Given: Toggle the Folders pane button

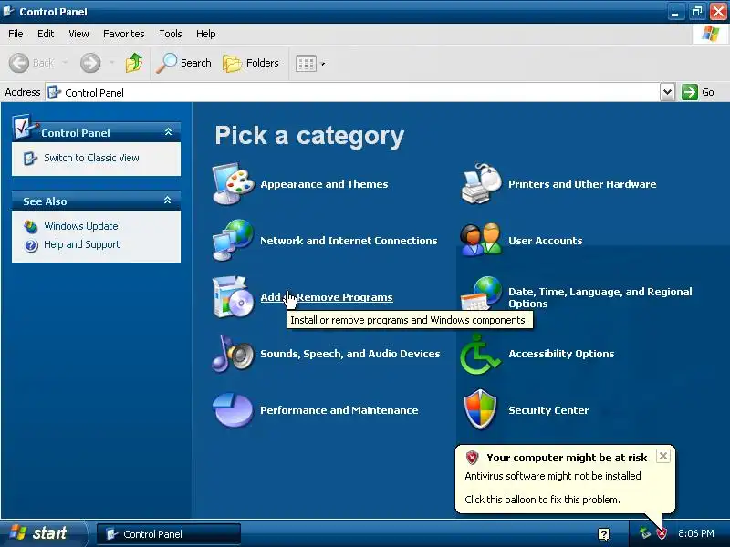Looking at the screenshot, I should pos(251,63).
